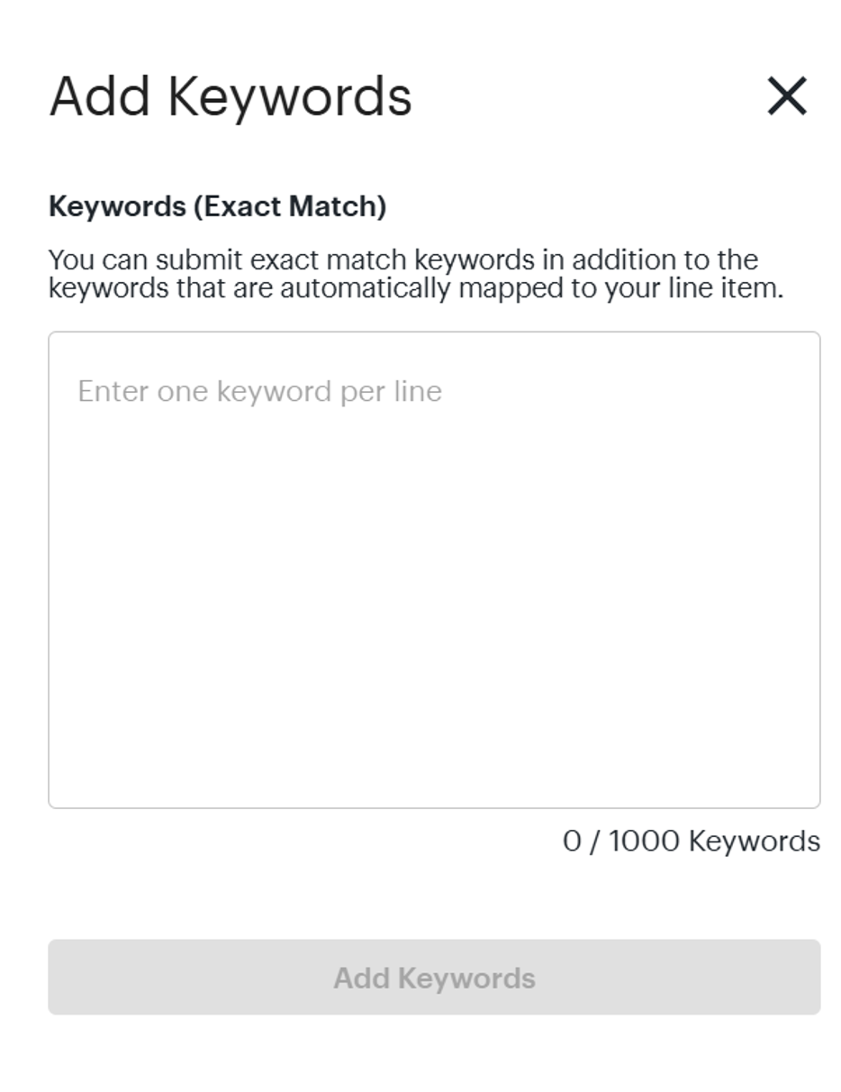Click the word 'Keywords' in the dialog title
Viewport: 841px width, 1092px height.
pyautogui.click(x=290, y=96)
